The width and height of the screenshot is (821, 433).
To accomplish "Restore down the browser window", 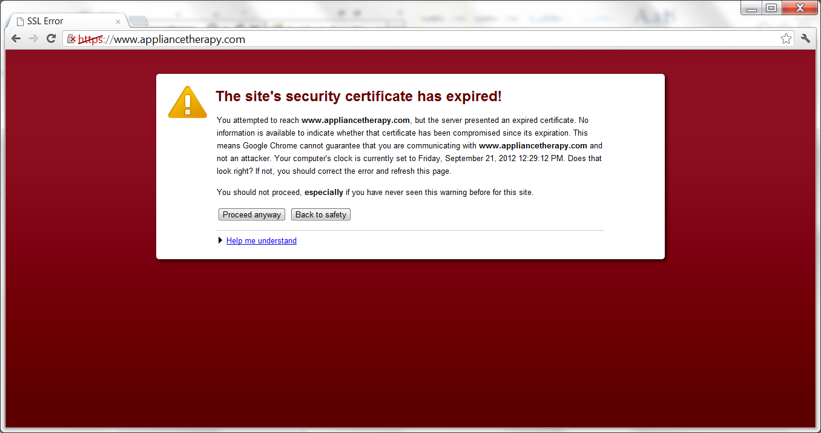I will [771, 8].
